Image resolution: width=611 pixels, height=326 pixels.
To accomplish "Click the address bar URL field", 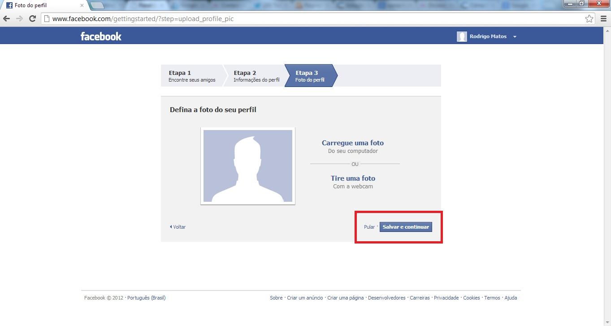I will [314, 19].
